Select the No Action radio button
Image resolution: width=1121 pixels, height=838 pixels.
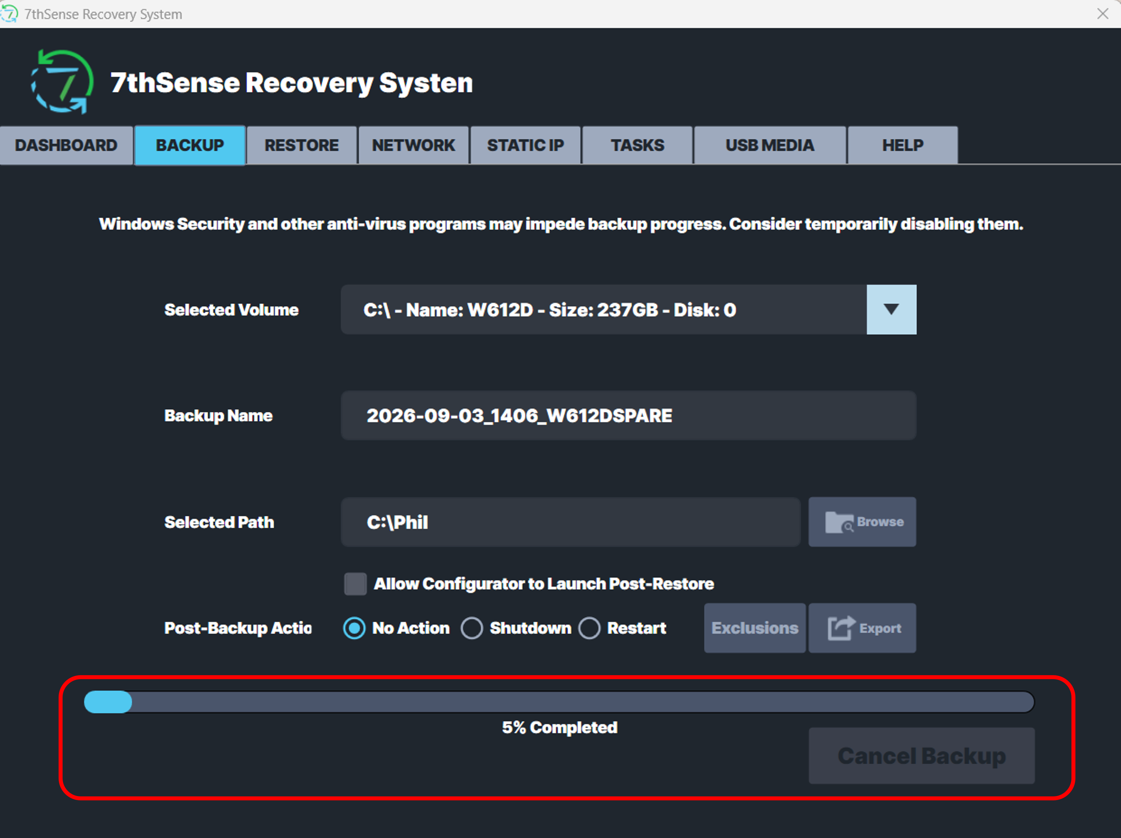click(x=354, y=628)
